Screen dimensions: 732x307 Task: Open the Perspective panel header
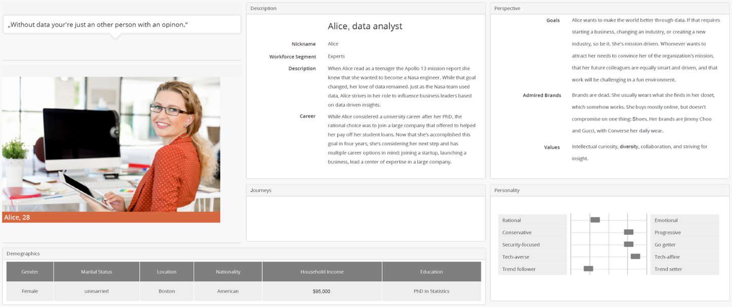tap(610, 8)
